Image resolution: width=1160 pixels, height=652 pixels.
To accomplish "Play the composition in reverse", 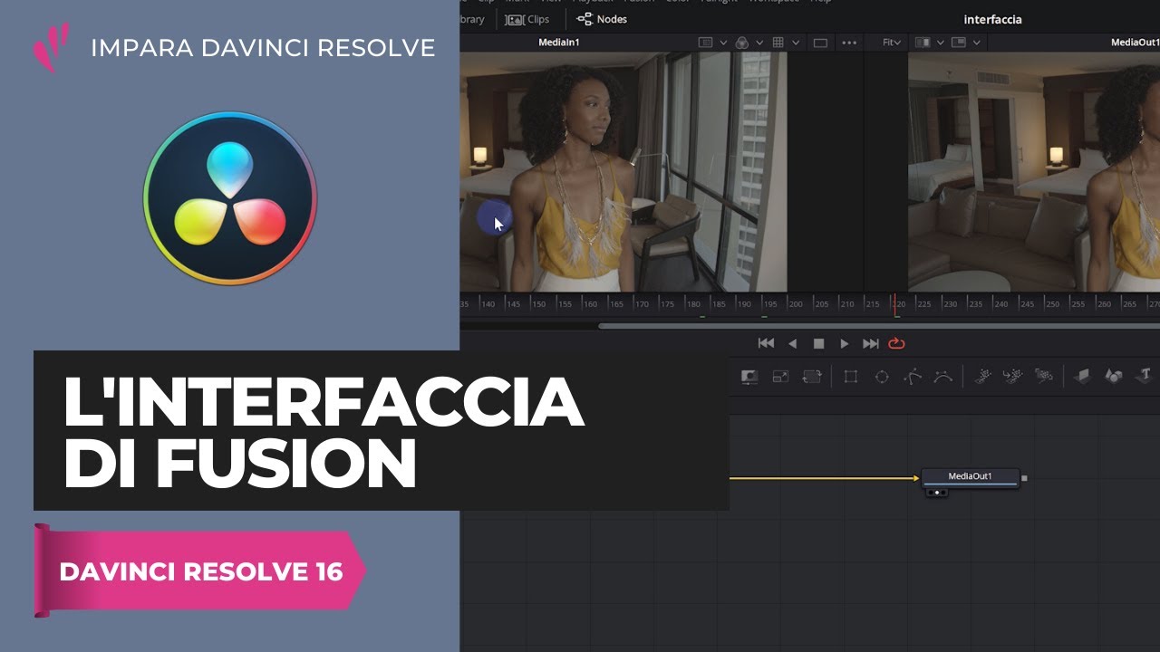I will 793,343.
